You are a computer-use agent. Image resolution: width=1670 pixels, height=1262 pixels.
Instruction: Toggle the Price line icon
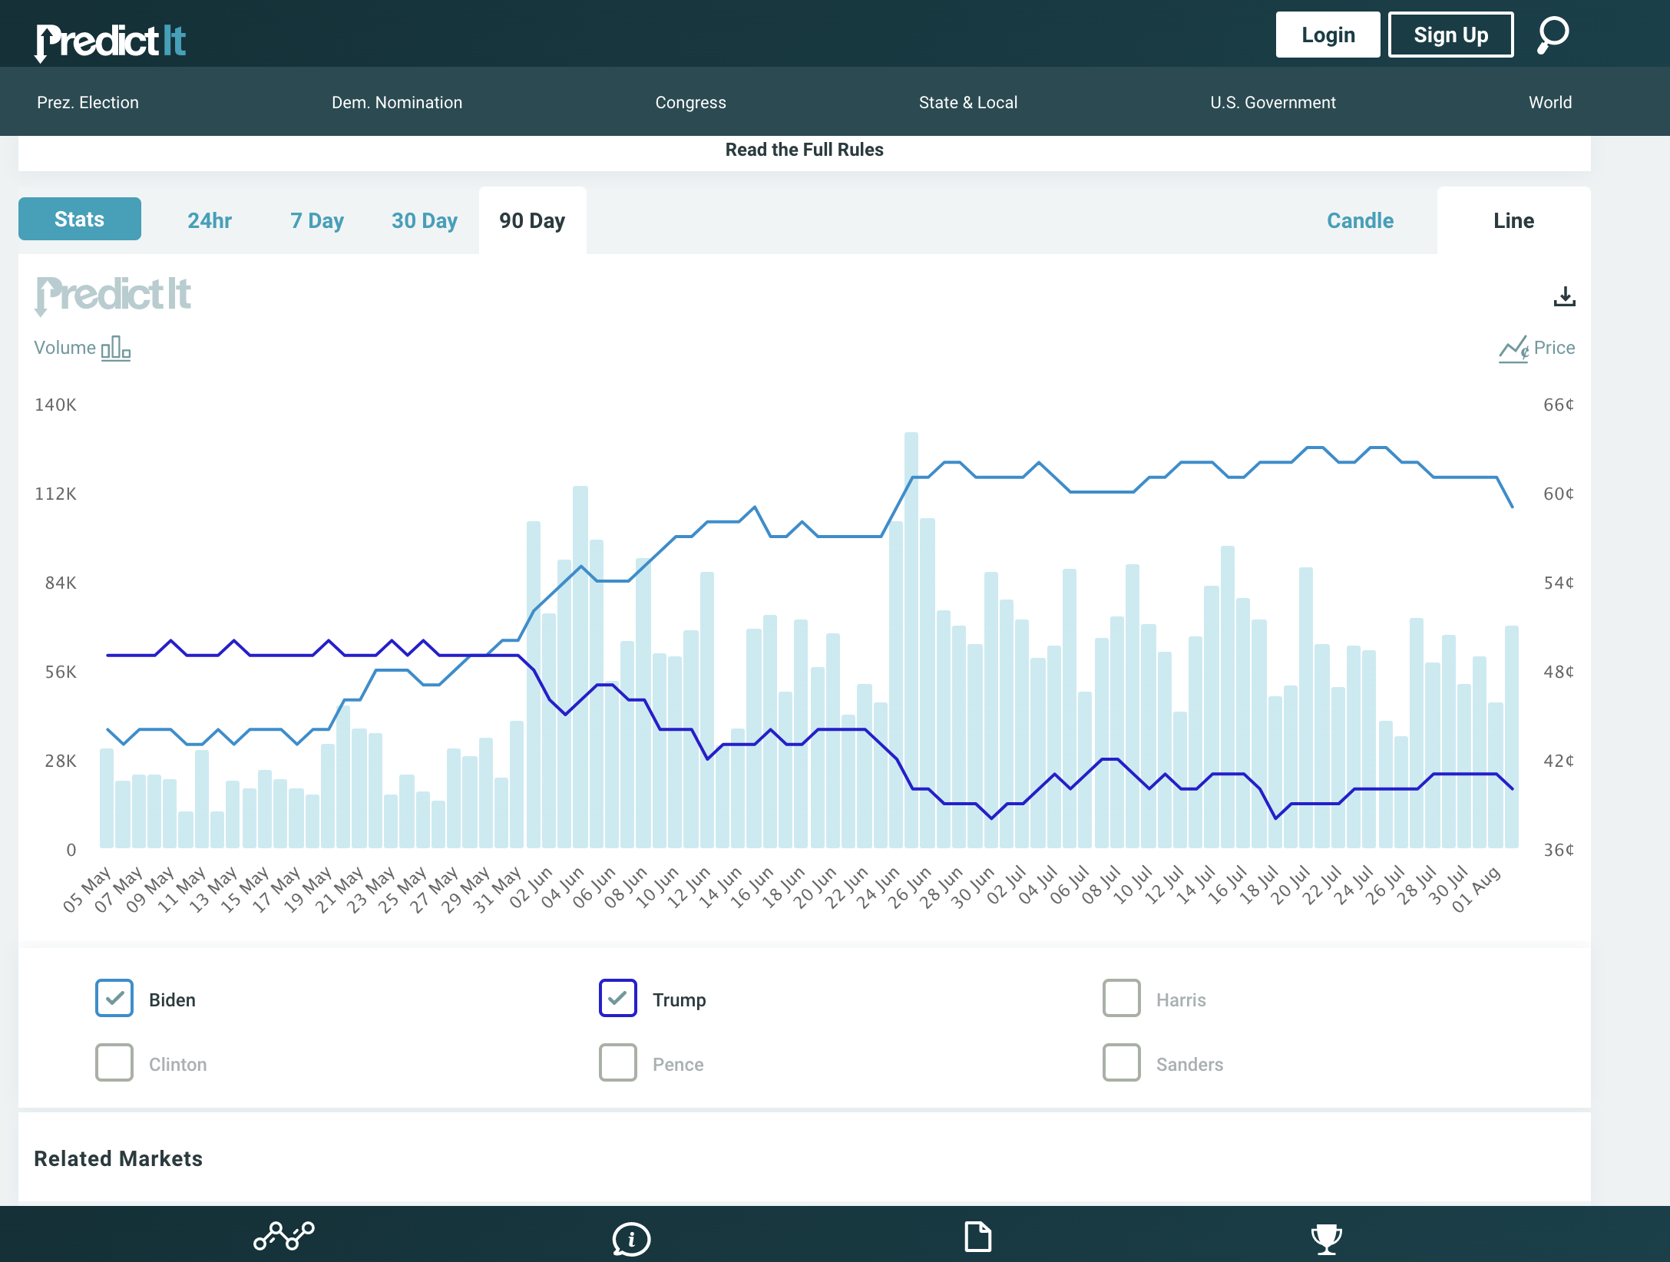pyautogui.click(x=1513, y=349)
